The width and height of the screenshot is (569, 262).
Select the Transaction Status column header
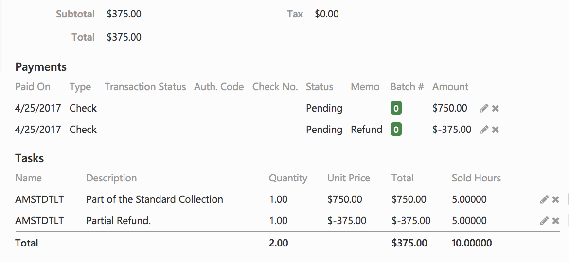coord(145,87)
